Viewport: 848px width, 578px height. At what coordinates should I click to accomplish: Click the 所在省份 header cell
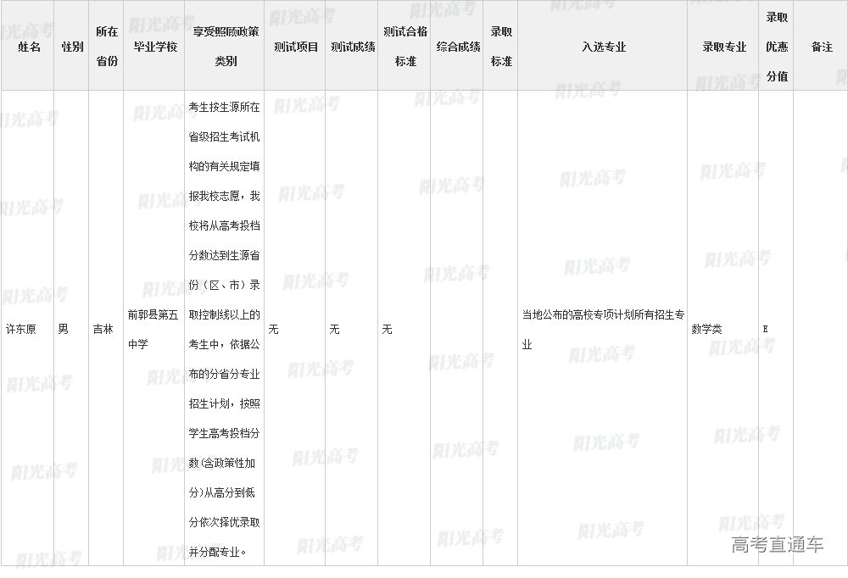tap(107, 47)
